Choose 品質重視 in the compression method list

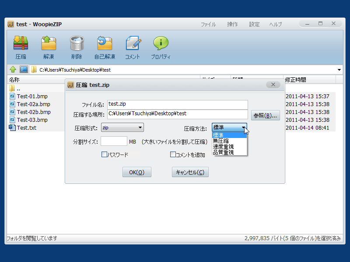[229, 152]
